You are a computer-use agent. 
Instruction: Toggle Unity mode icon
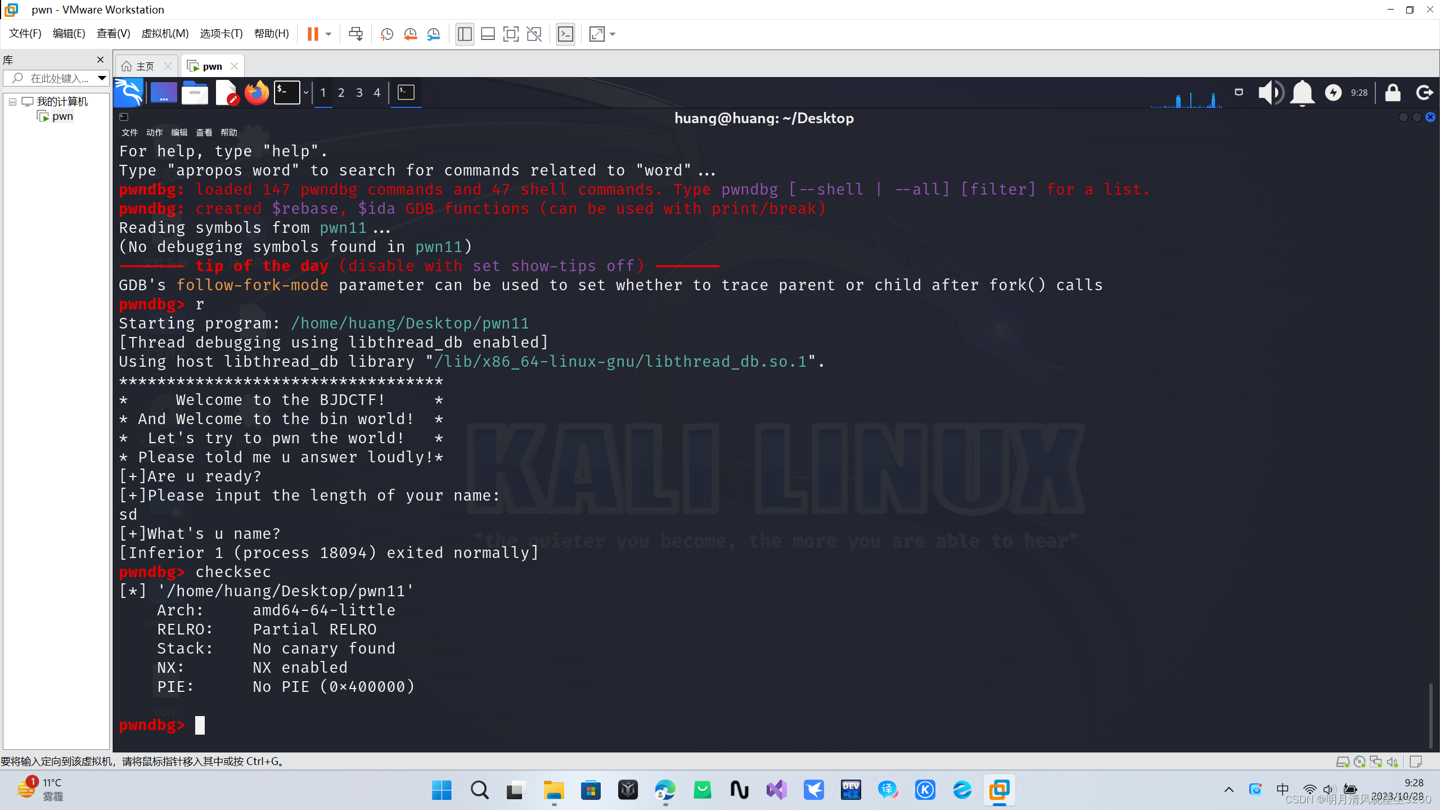click(534, 34)
